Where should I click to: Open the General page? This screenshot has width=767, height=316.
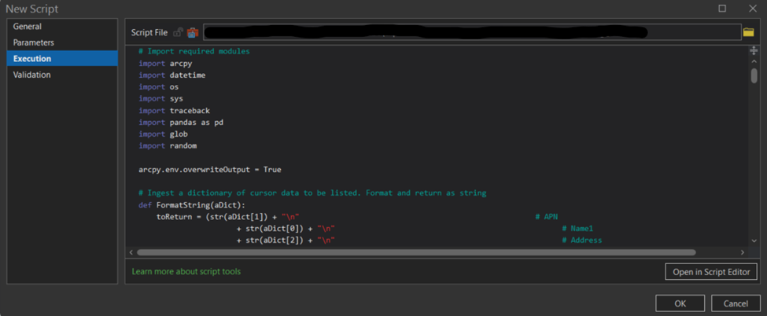[28, 27]
